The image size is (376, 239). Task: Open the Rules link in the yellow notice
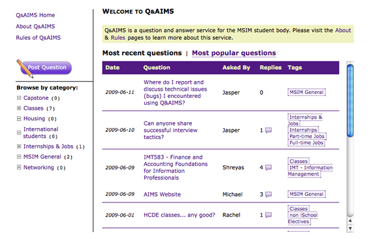pos(117,38)
